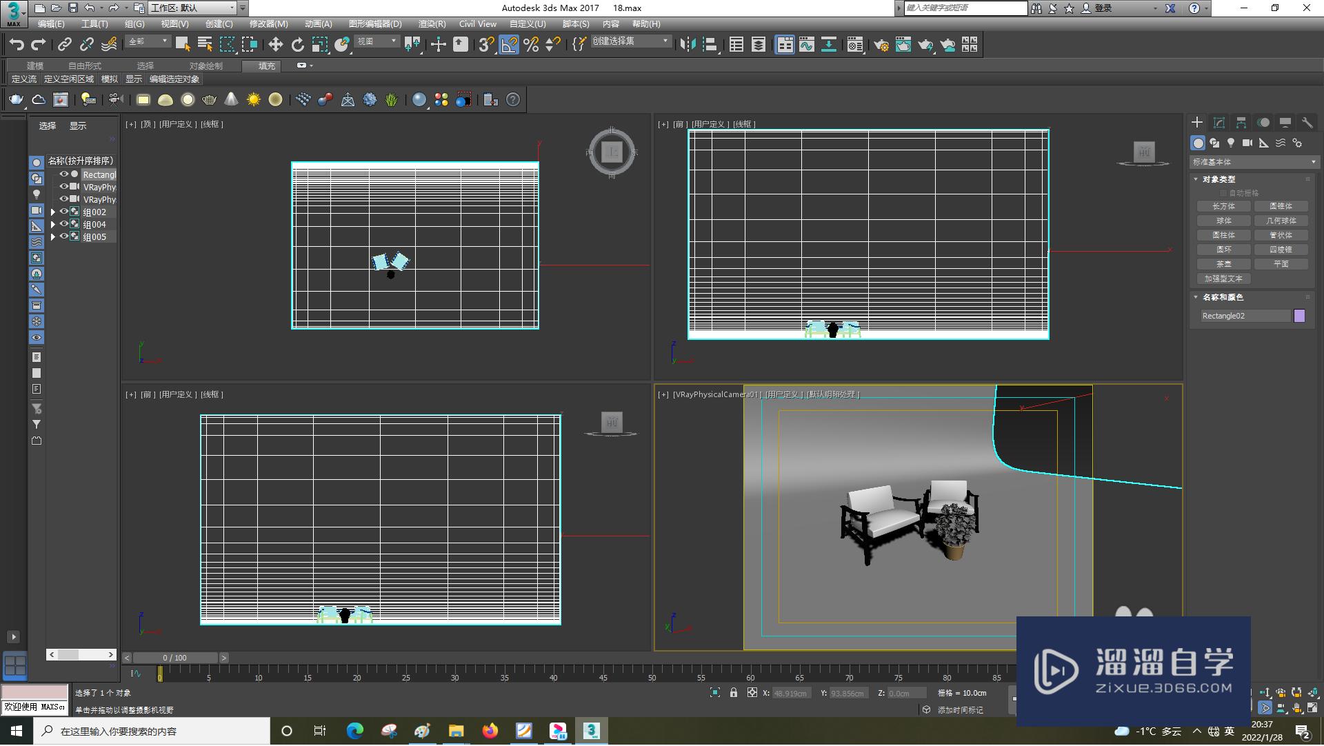Viewport: 1324px width, 746px height.
Task: Toggle visibility eye of 组005
Action: click(x=63, y=236)
